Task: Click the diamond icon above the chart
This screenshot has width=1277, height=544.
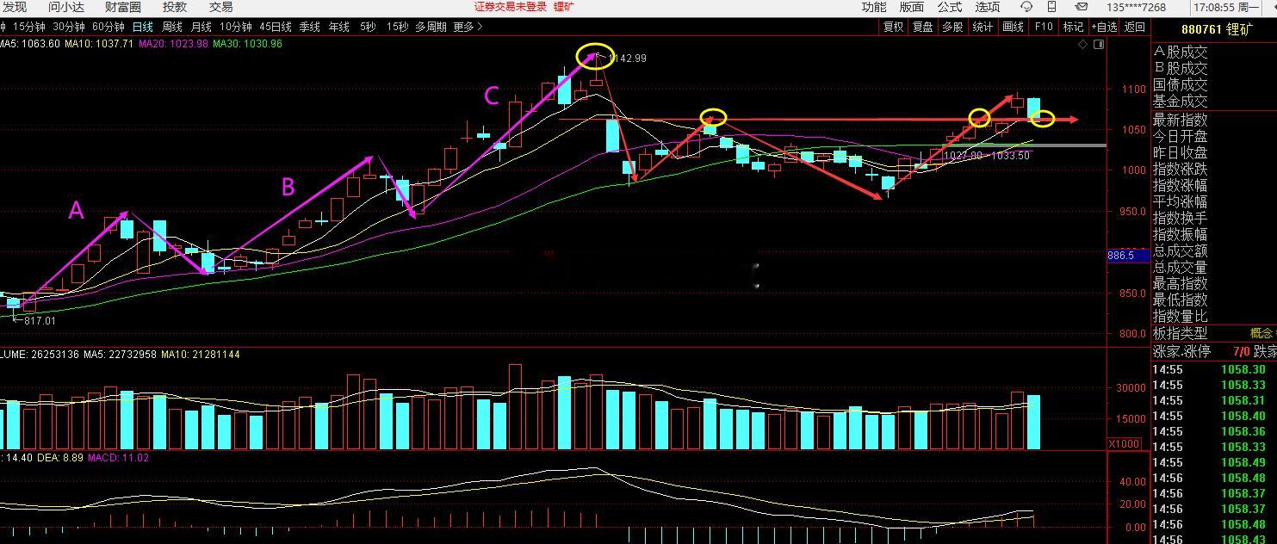Action: coord(1082,45)
